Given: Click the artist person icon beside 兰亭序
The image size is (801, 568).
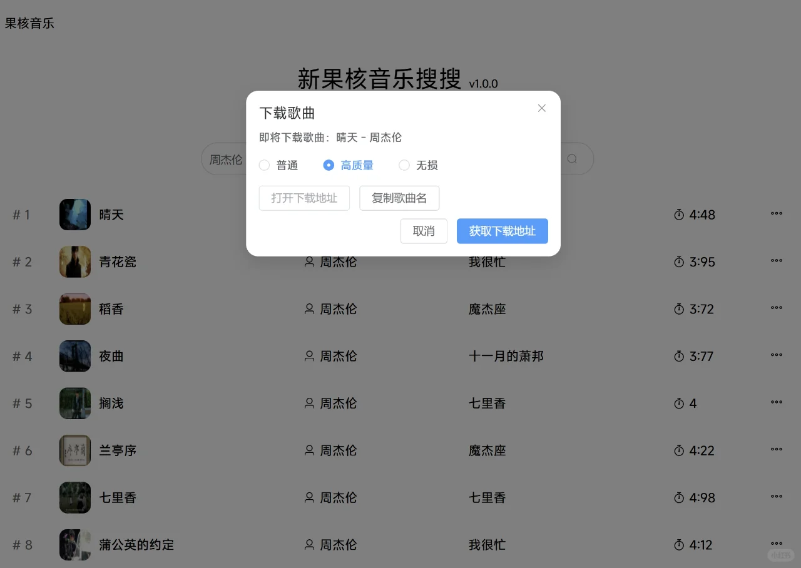Looking at the screenshot, I should pyautogui.click(x=309, y=450).
